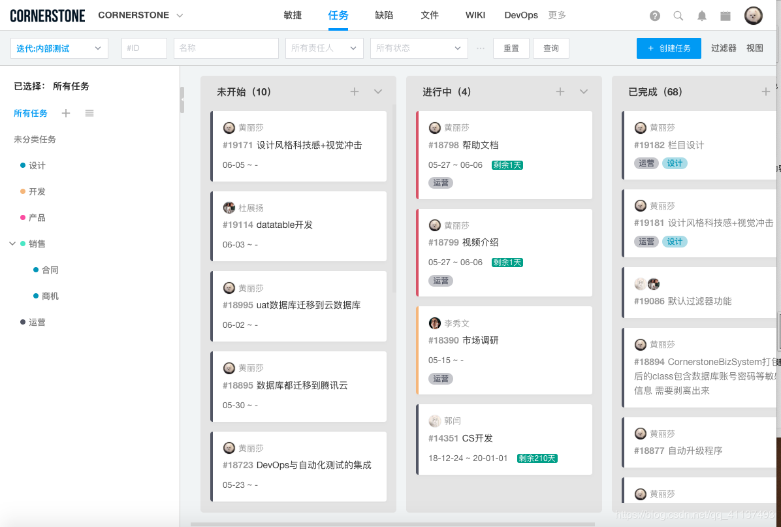Add card to 已完成 column with plus
The width and height of the screenshot is (781, 527).
click(x=765, y=91)
